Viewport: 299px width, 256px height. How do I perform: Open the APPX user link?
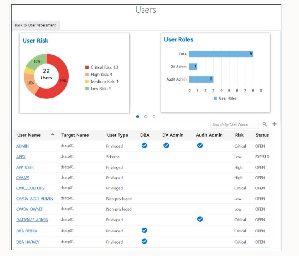(21, 157)
